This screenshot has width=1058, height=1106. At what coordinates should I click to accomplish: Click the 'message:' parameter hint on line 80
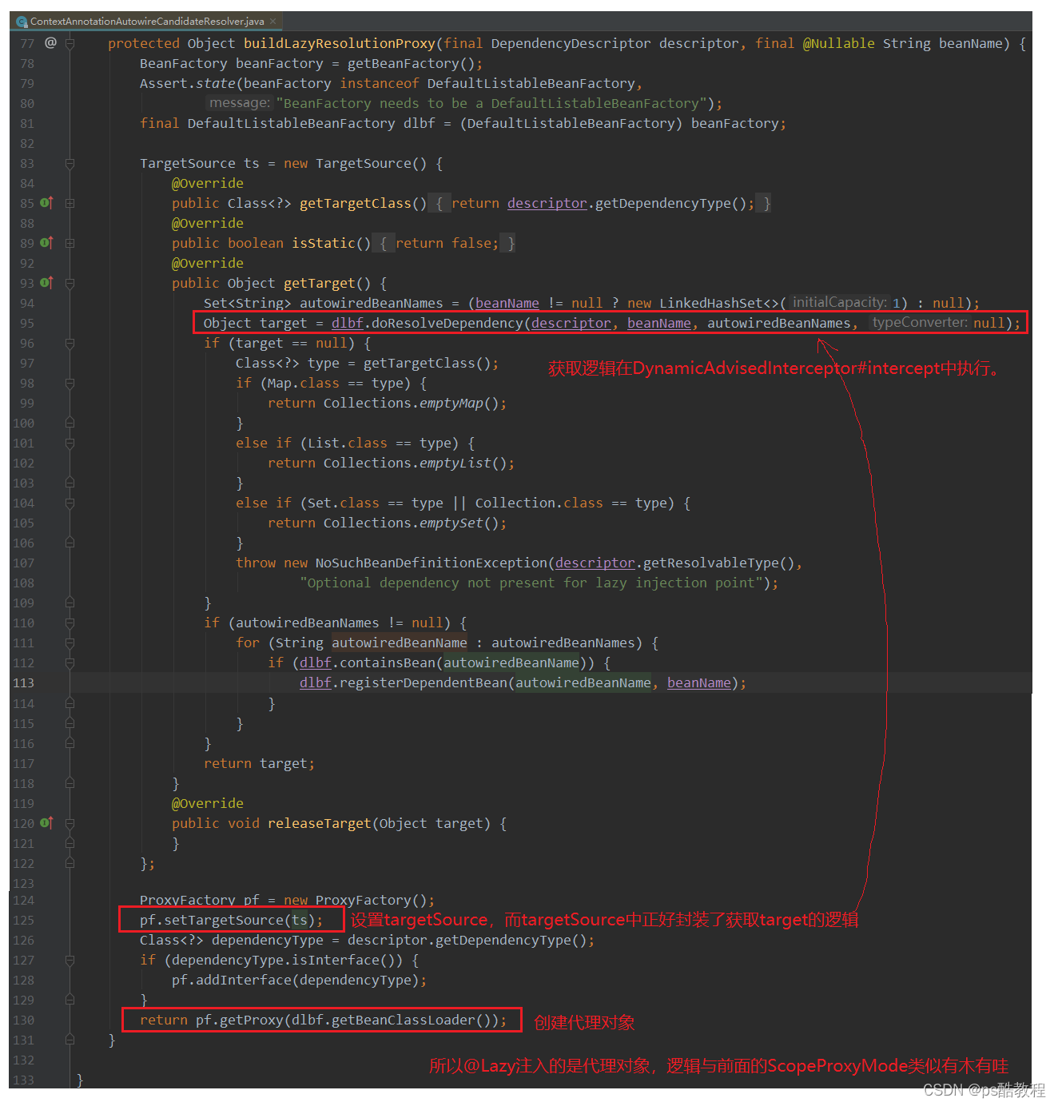pos(240,103)
